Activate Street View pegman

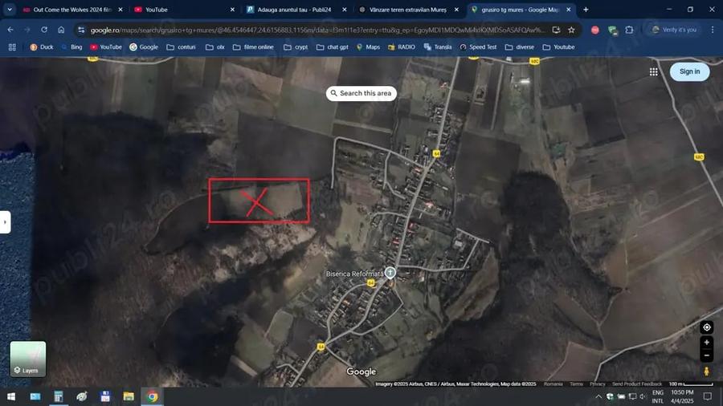tap(706, 371)
